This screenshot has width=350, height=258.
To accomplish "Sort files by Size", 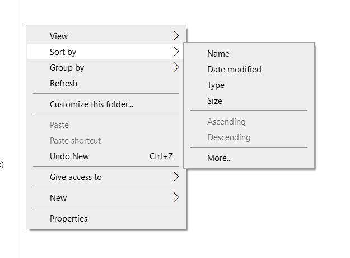I will [x=214, y=101].
